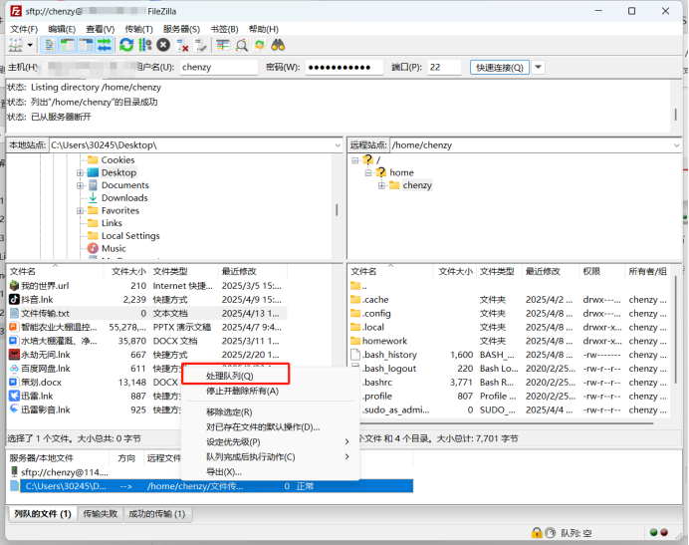The height and width of the screenshot is (545, 689).
Task: Select remote folder .cache
Action: tap(375, 300)
